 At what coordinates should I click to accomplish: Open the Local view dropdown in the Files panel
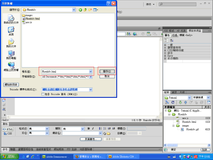coord(208,97)
